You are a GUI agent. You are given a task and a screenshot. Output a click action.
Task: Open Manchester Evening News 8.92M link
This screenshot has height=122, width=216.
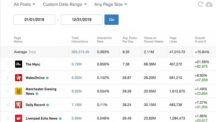click(x=76, y=91)
